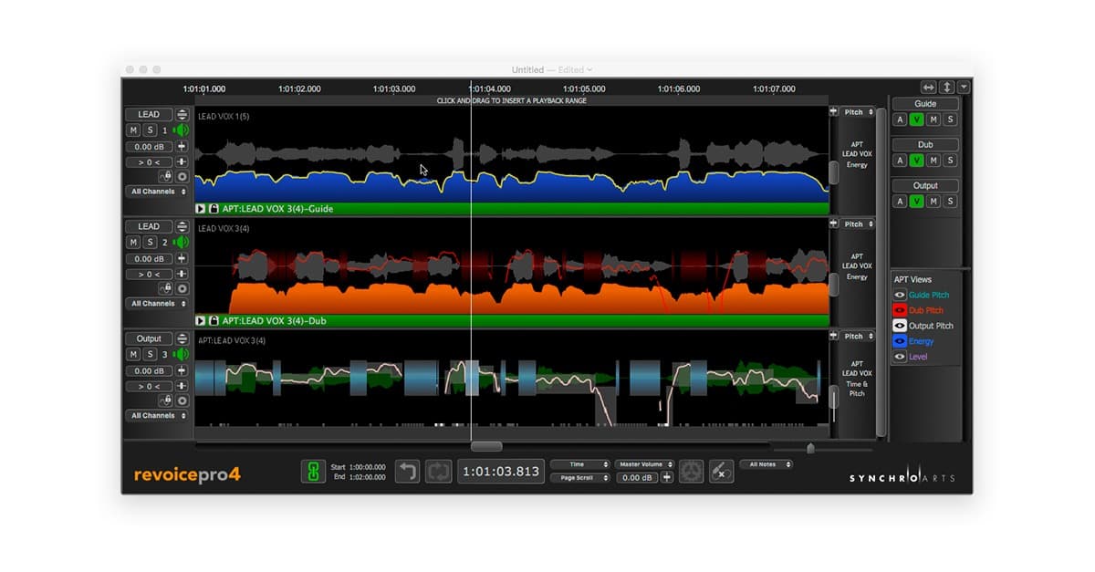Open the small menu arrow at the top right
This screenshot has width=1095, height=572.
[965, 87]
